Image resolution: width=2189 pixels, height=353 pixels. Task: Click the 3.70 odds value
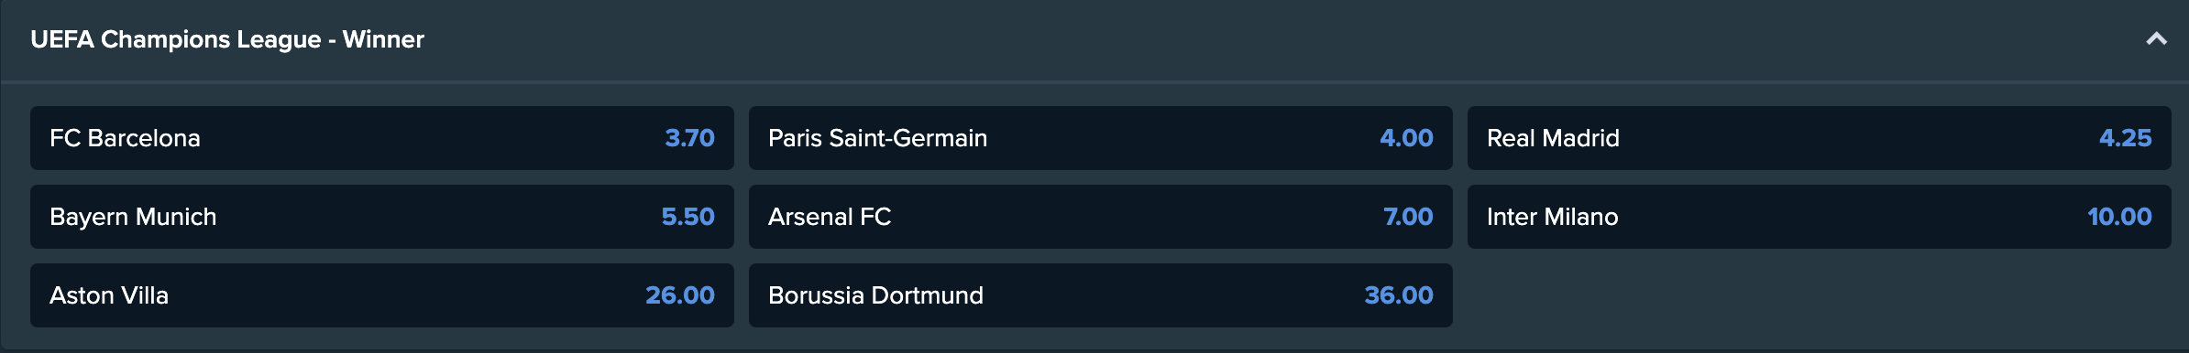point(689,138)
